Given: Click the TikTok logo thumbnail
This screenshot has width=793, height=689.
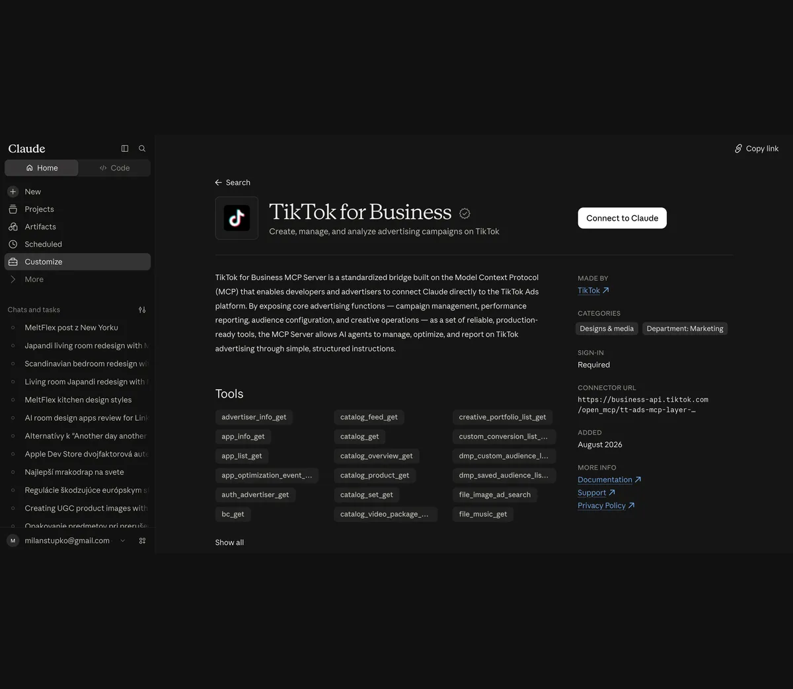Looking at the screenshot, I should pos(237,218).
